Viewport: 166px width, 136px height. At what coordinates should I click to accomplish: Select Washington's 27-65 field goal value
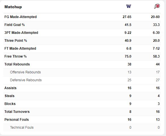coord(127,17)
